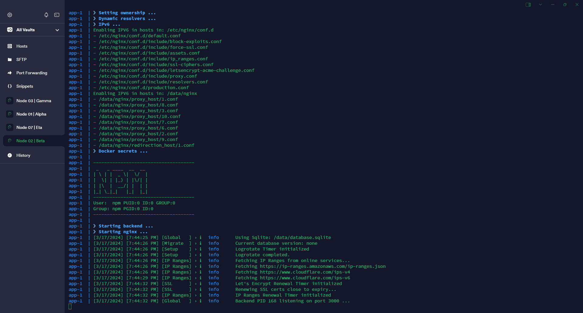Image resolution: width=583 pixels, height=313 pixels.
Task: Switch to Node 03 | Gamma session
Action: point(33,101)
